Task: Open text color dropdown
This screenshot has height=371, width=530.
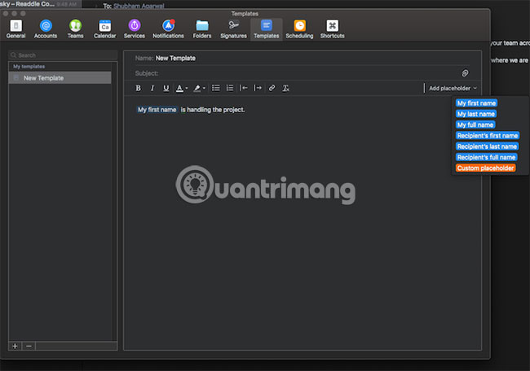Action: pyautogui.click(x=181, y=88)
